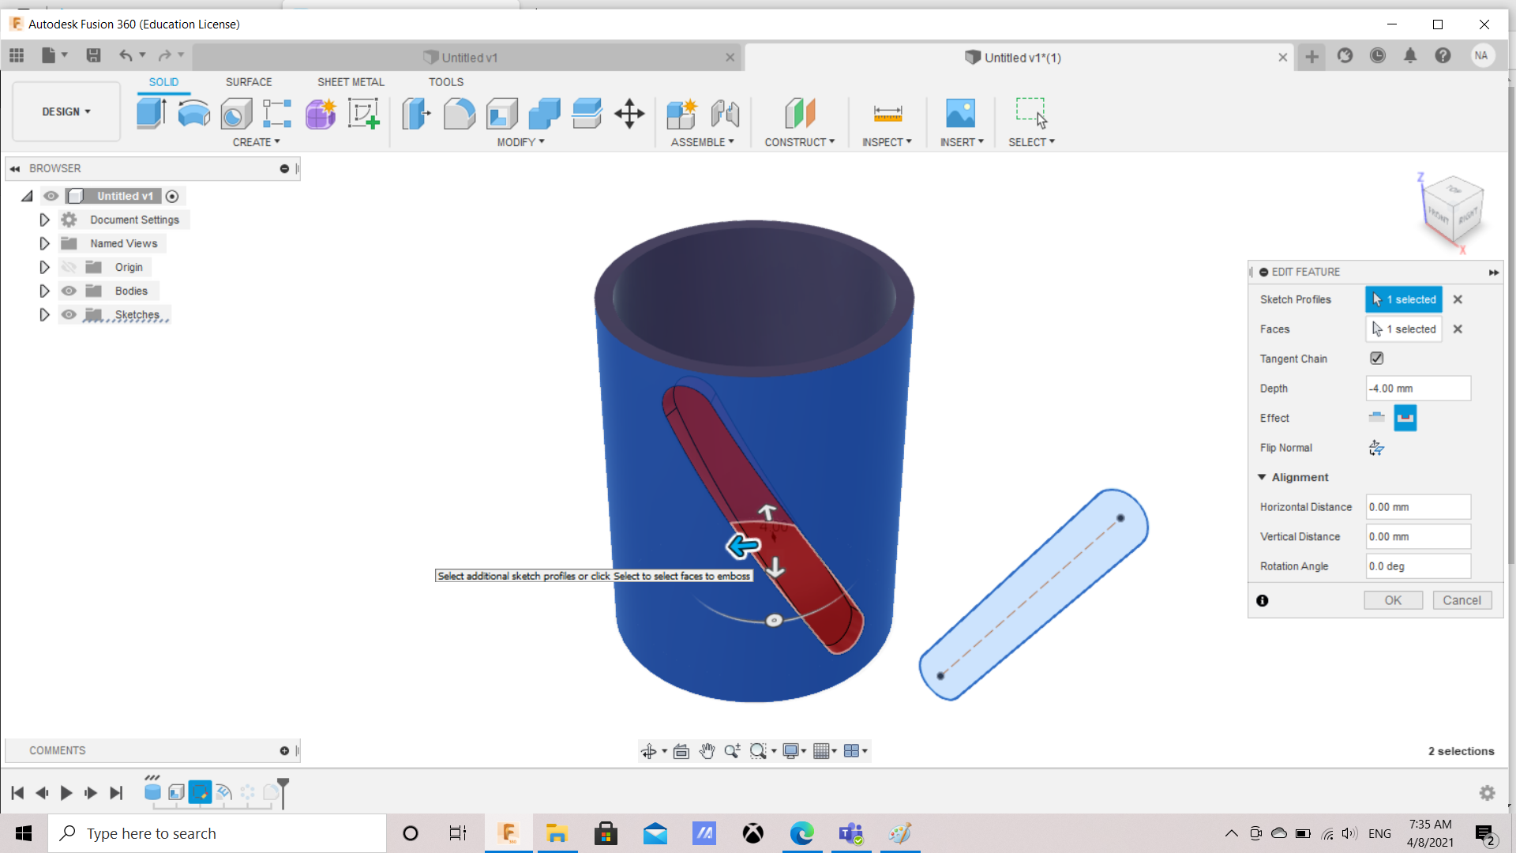
Task: Switch to the SOLID tab
Action: 163,82
